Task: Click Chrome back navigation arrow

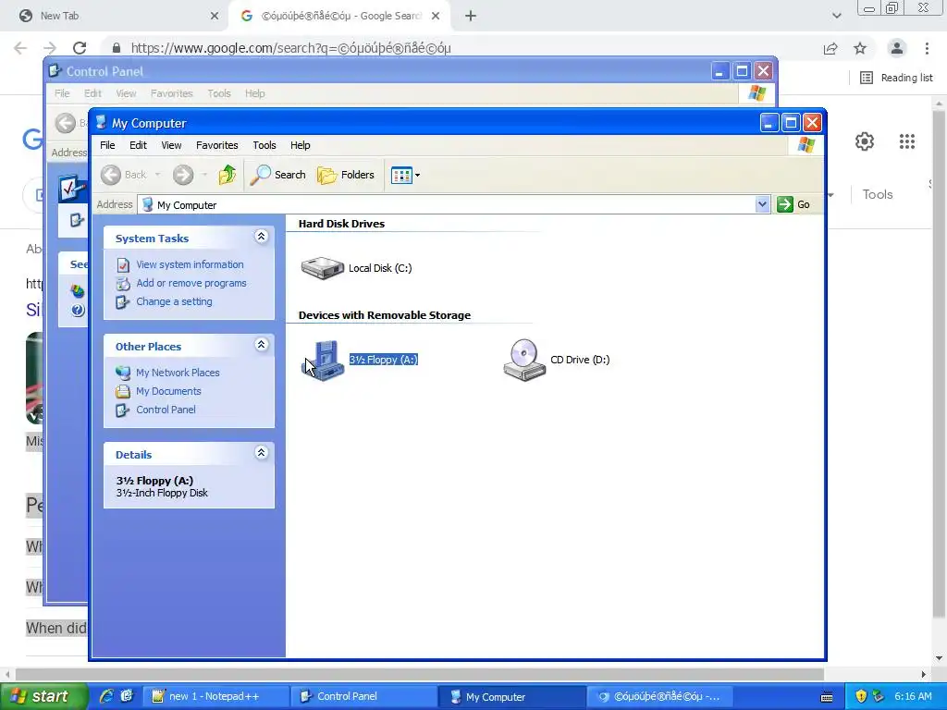Action: coord(20,48)
